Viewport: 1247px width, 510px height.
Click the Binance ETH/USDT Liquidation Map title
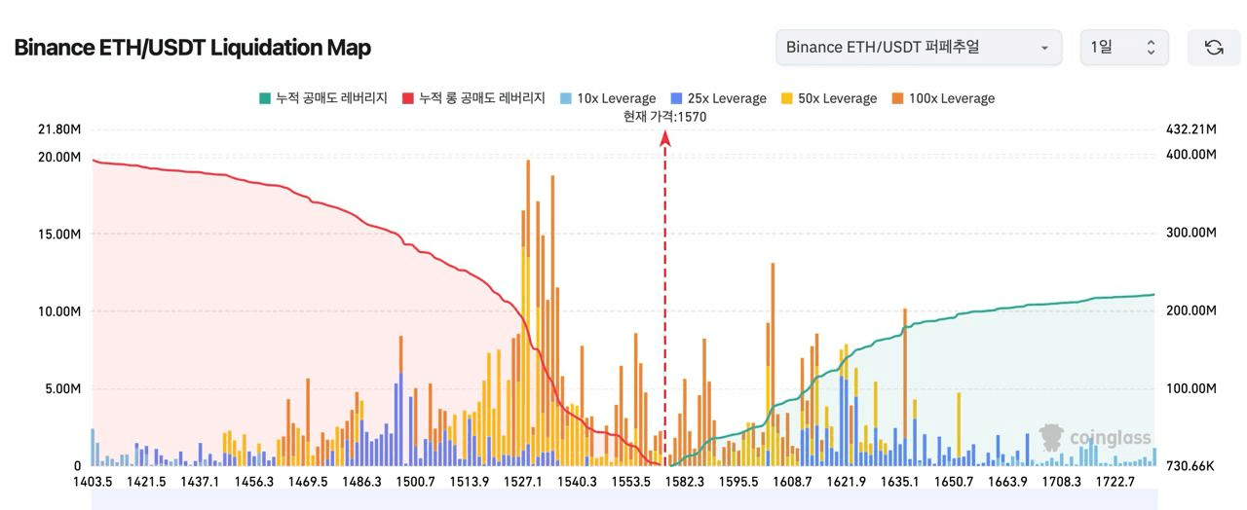192,48
